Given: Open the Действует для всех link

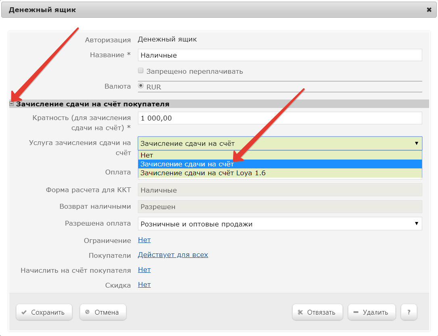Looking at the screenshot, I should pyautogui.click(x=173, y=255).
